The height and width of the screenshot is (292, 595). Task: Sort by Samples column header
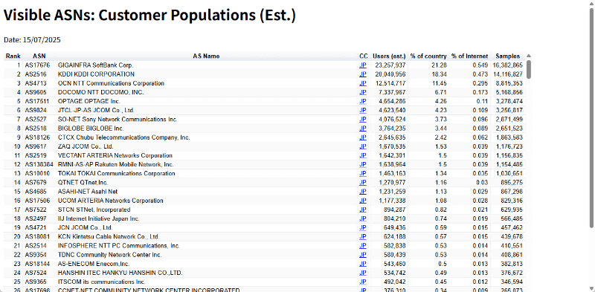pyautogui.click(x=508, y=56)
